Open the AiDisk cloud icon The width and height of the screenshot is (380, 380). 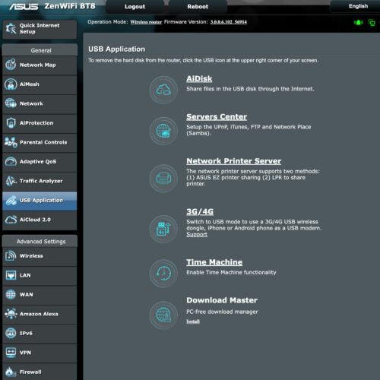(x=163, y=90)
